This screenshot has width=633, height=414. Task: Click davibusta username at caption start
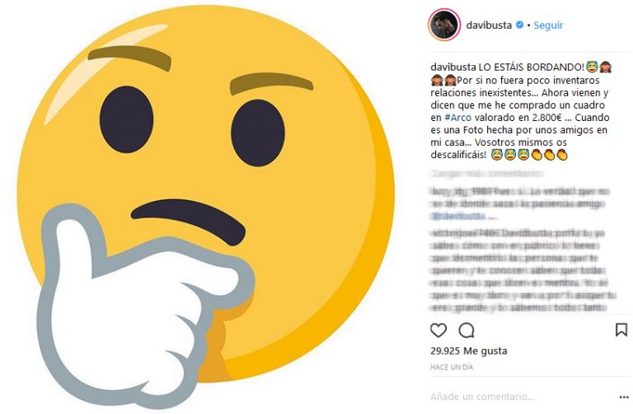click(453, 67)
